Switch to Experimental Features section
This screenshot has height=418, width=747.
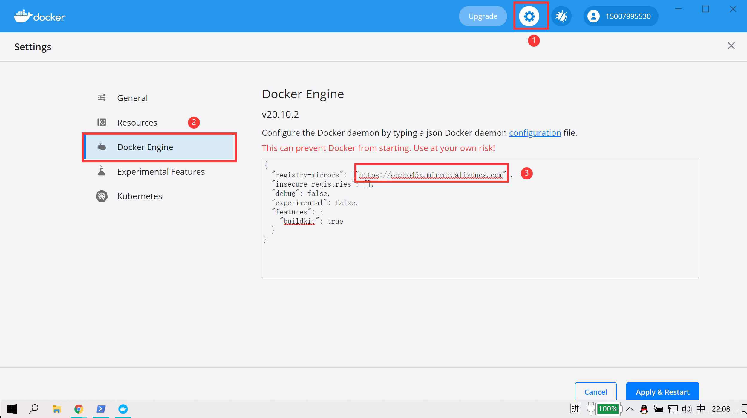click(159, 171)
